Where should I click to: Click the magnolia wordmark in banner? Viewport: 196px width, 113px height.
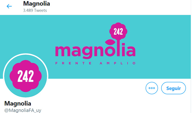point(95,51)
